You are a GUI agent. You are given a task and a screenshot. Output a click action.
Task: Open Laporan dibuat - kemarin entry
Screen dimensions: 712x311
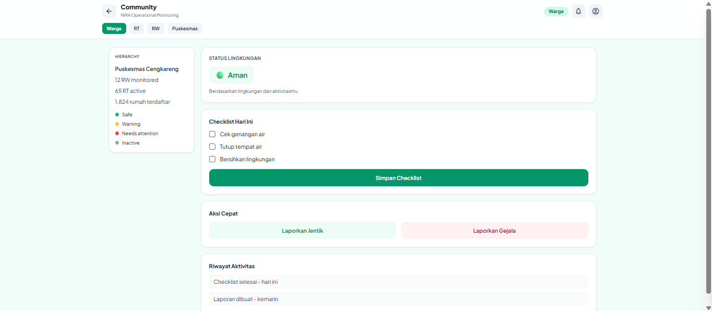pos(399,299)
